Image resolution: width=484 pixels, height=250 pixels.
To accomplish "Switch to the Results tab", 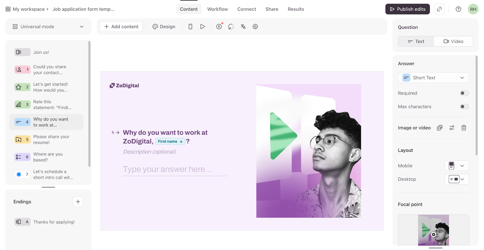I will coord(296,9).
